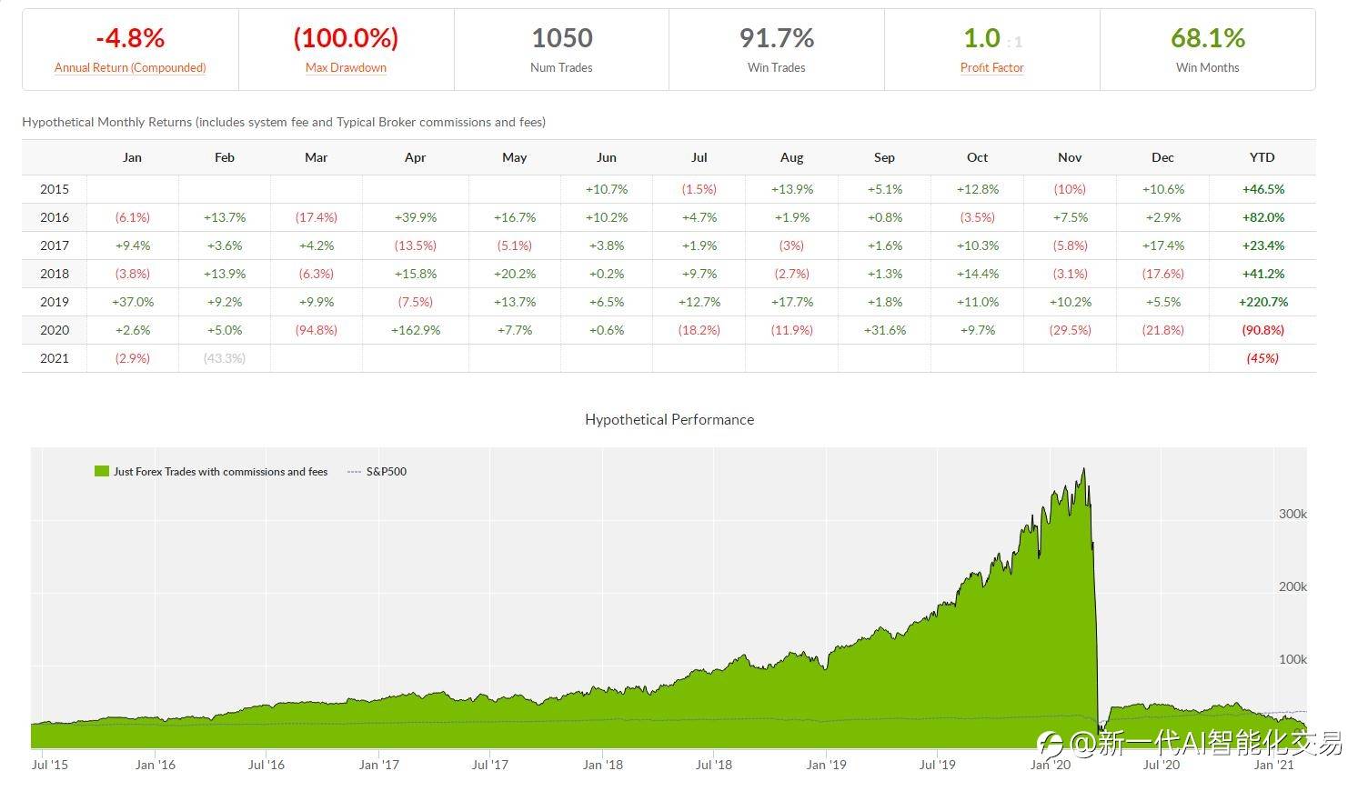1358x791 pixels.
Task: Click the Annual Return (Compounded) link
Action: [130, 67]
